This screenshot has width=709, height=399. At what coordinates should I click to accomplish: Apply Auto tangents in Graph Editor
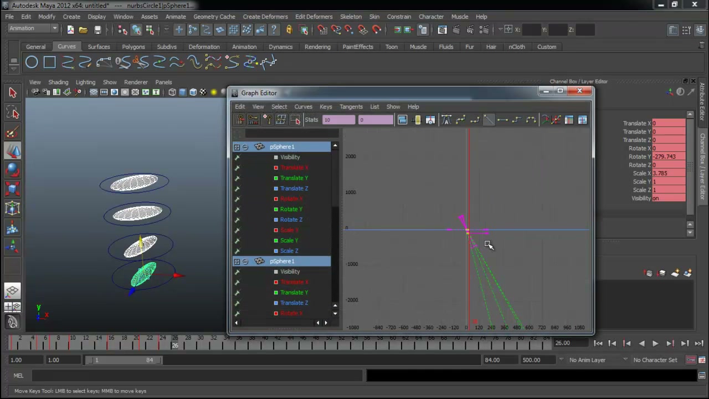coord(446,120)
